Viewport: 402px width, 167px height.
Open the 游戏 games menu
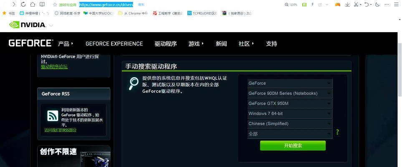pyautogui.click(x=196, y=43)
